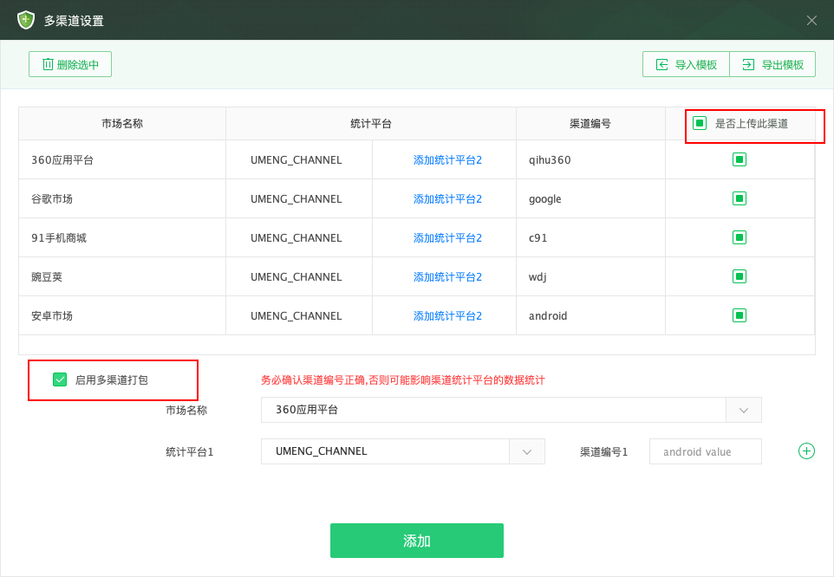Screen dimensions: 834x577
Task: Select the 安卓市场 table cell
Action: pos(122,316)
